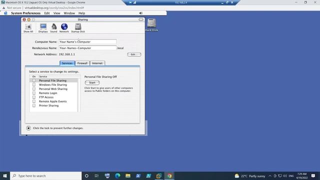Open the Edit menu
This screenshot has height=180, width=320.
coord(47,13)
